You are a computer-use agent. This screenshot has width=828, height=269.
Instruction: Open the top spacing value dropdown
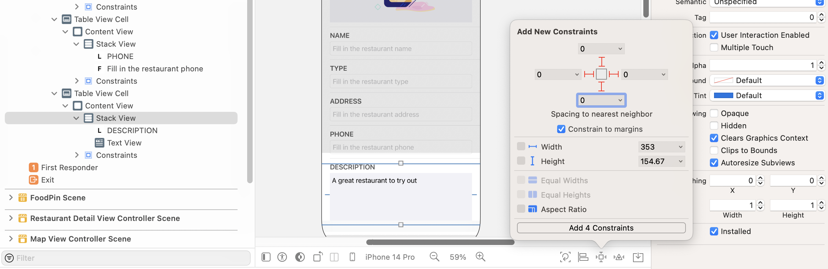620,49
